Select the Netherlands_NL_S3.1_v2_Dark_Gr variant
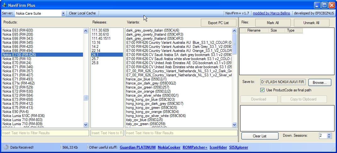Image resolution: width=337 pixels, height=153 pixels. pos(179,71)
